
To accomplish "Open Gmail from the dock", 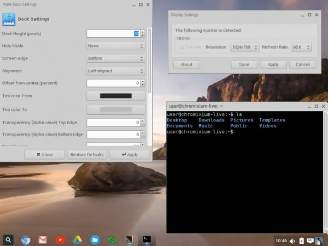I will coord(43,240).
